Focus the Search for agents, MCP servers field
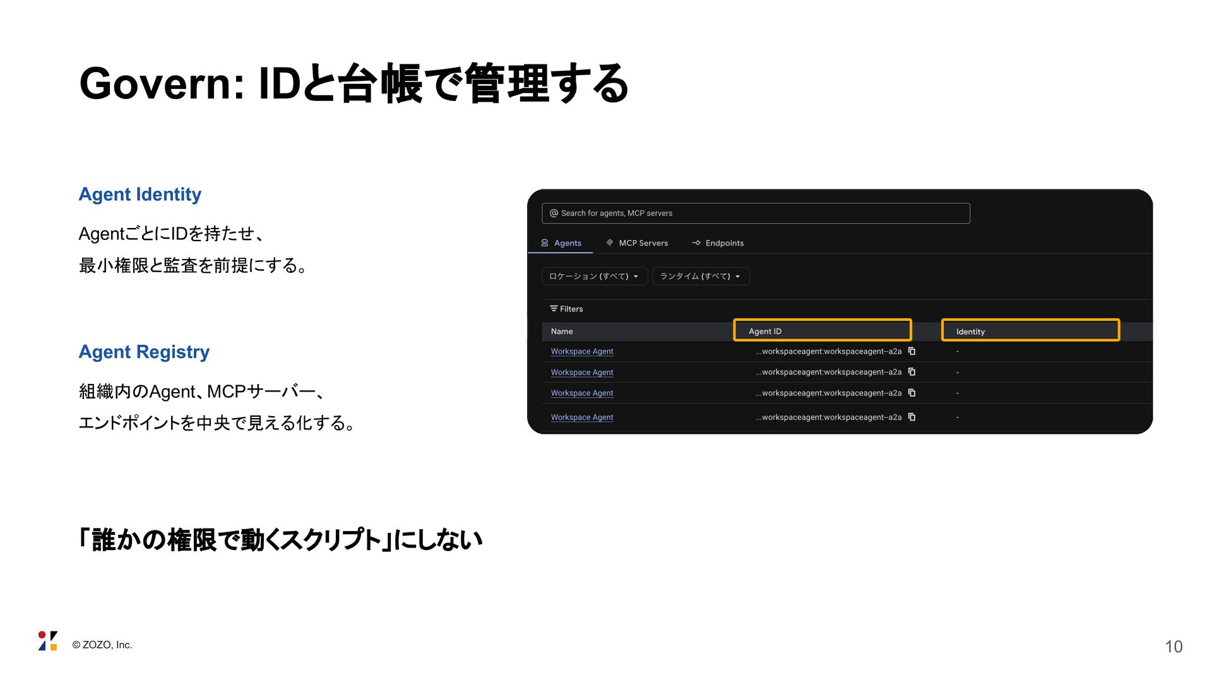Screen dimensions: 1212x682 pos(756,213)
